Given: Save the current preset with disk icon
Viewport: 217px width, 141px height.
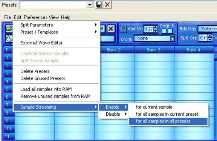Looking at the screenshot, I should point(99,5).
